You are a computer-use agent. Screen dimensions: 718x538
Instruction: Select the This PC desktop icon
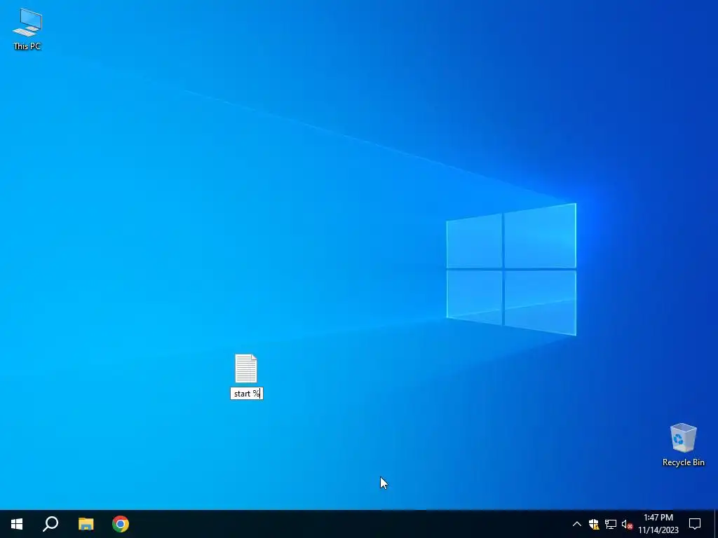coord(27,29)
